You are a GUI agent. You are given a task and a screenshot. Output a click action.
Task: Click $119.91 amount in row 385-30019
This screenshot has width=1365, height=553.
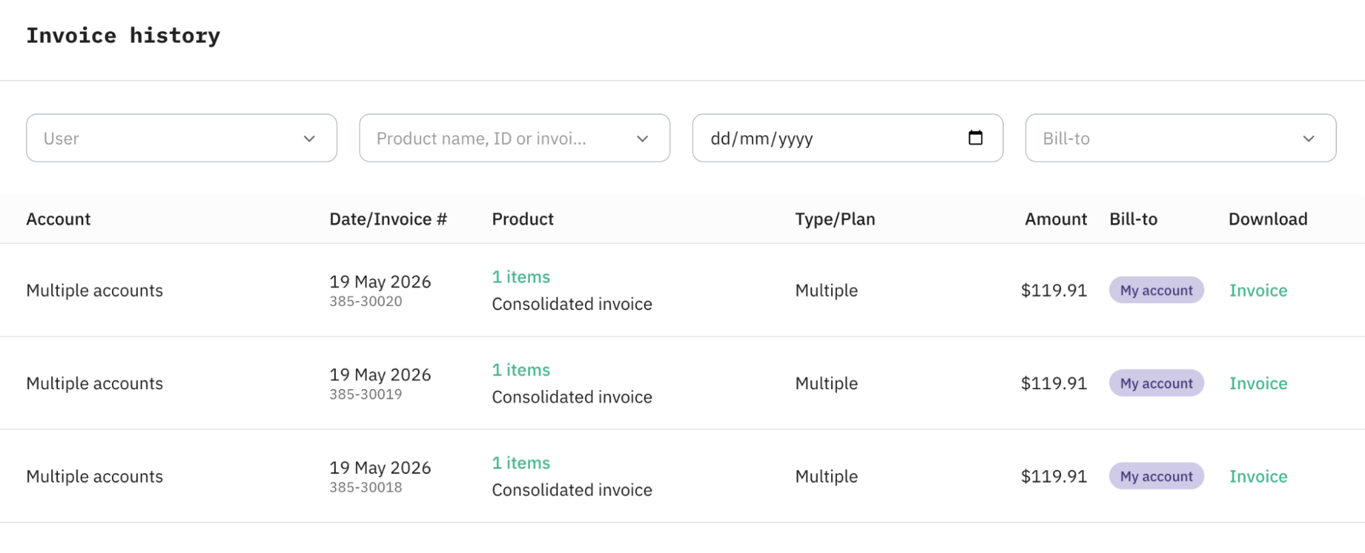[1054, 383]
